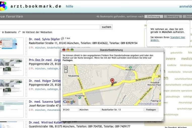Image resolution: width=192 pixels, height=128 pixels.
Task: Click the city field containing München
Action: 90,110
